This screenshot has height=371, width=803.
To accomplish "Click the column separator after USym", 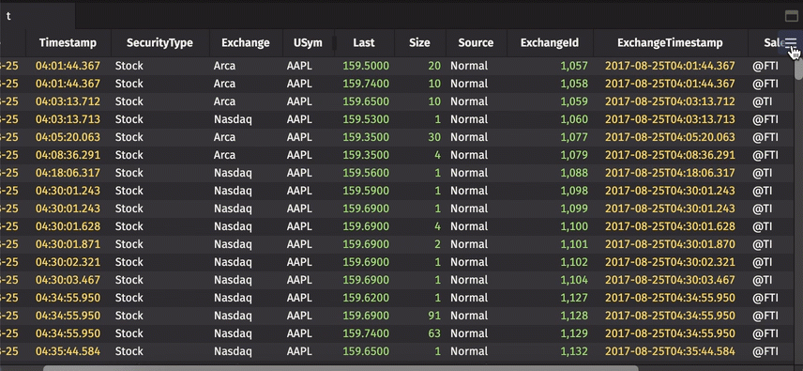I will pos(334,43).
